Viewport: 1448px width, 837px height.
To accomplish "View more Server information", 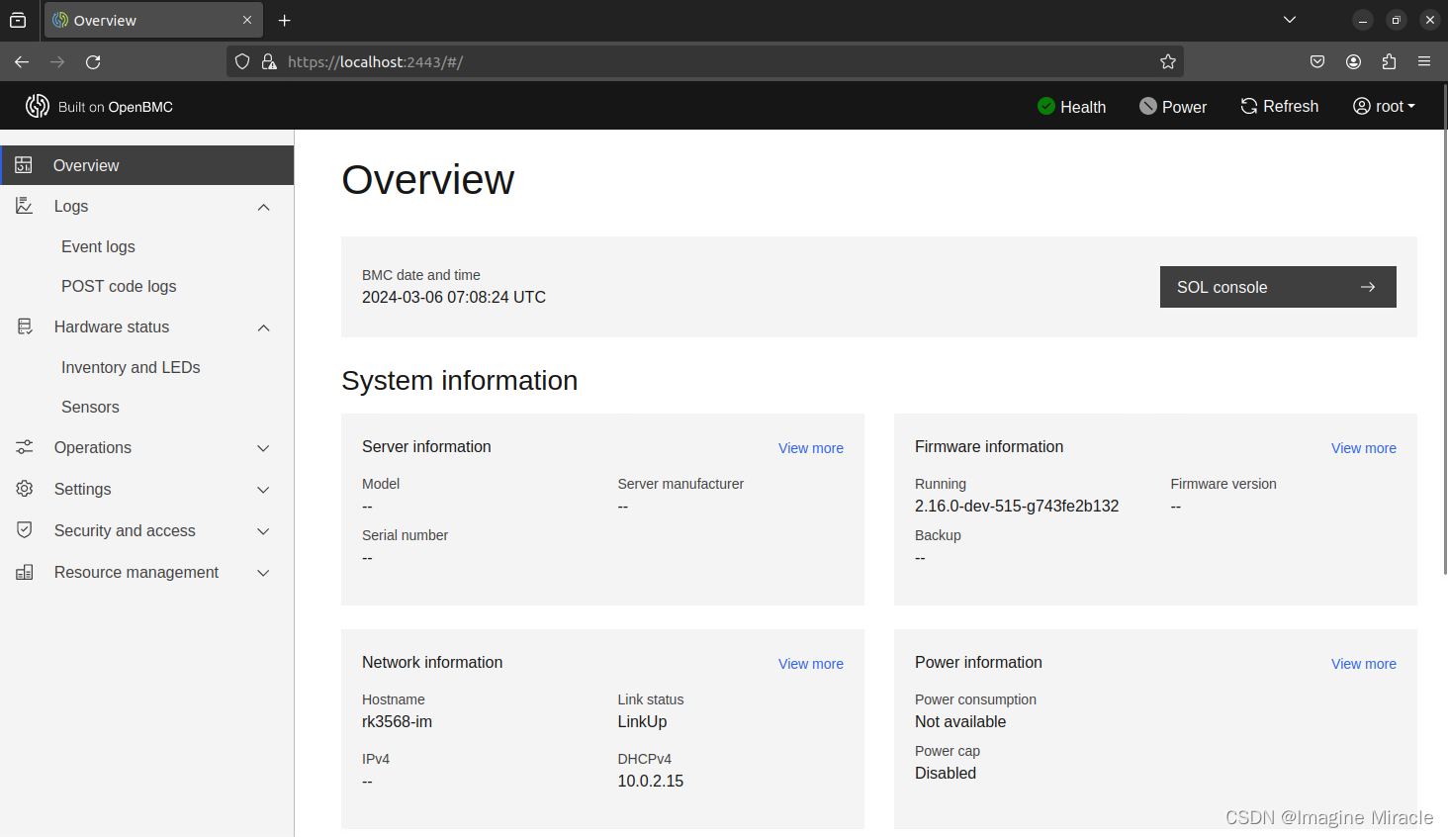I will click(x=811, y=448).
